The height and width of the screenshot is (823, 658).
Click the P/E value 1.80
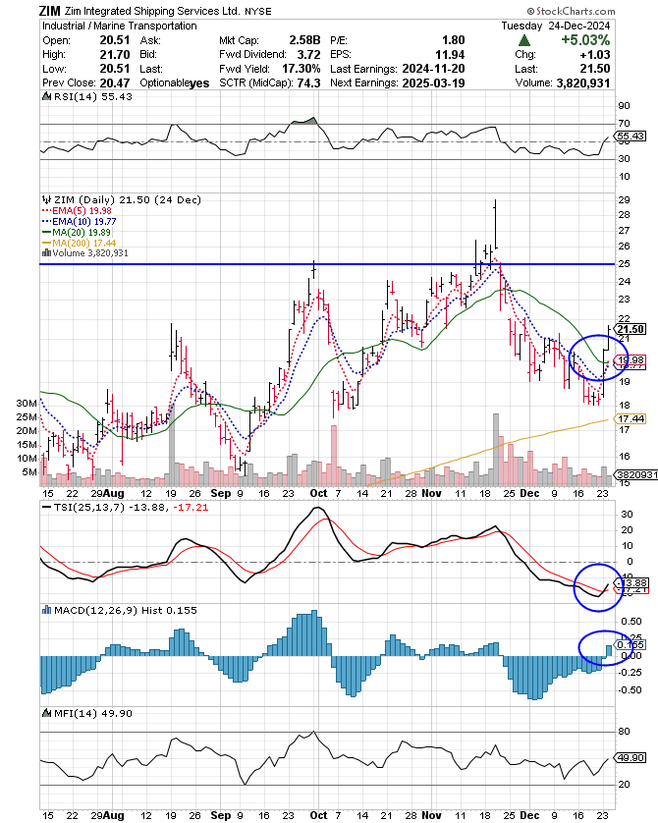(453, 40)
